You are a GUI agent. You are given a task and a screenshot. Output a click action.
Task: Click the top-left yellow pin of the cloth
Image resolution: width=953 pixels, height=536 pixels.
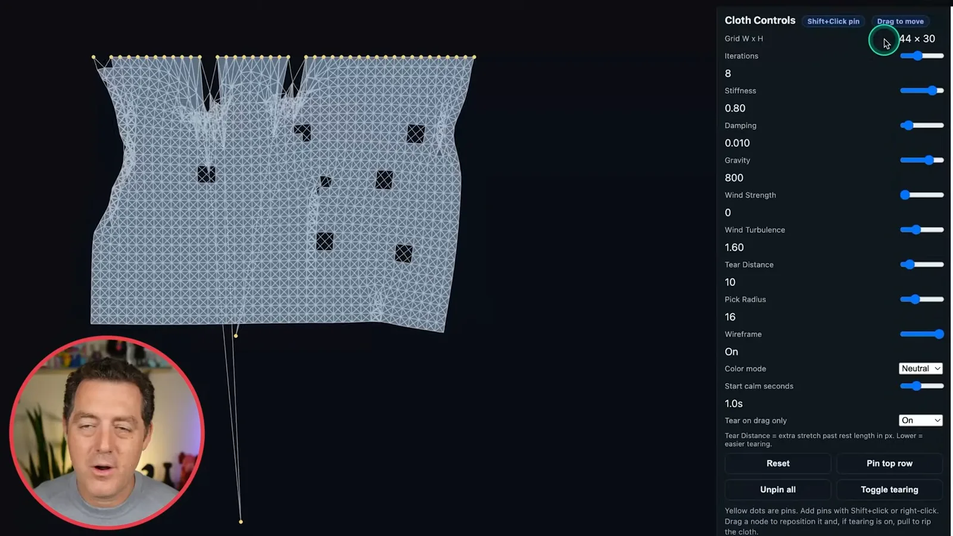pos(94,57)
